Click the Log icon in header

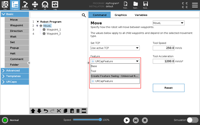tap(55, 5)
